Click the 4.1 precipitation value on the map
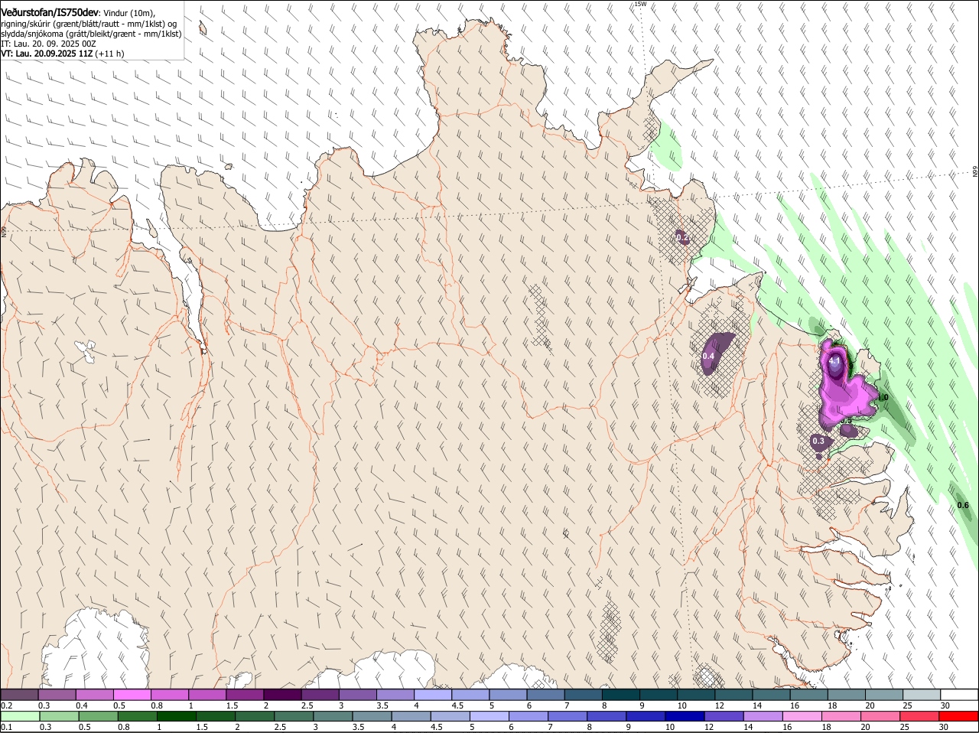The height and width of the screenshot is (733, 979). pos(834,361)
